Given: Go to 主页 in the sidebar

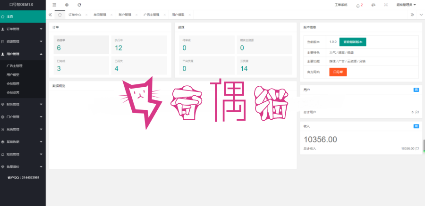Looking at the screenshot, I should coord(23,16).
